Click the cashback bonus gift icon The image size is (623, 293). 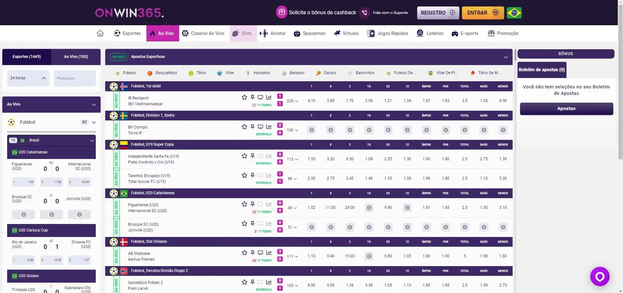click(x=281, y=12)
